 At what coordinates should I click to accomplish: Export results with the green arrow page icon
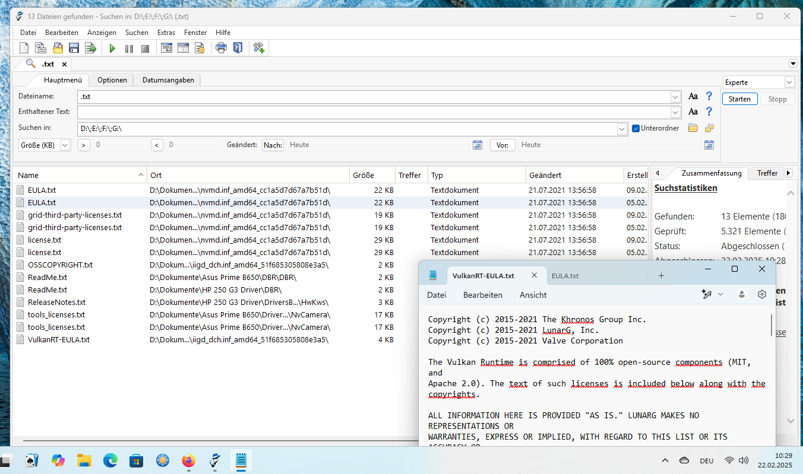pyautogui.click(x=90, y=48)
